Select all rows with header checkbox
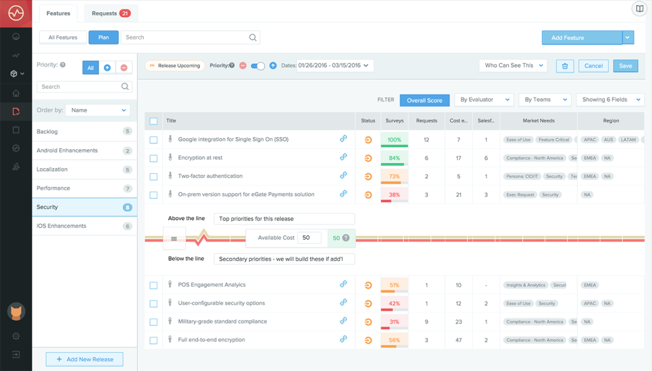 (153, 120)
